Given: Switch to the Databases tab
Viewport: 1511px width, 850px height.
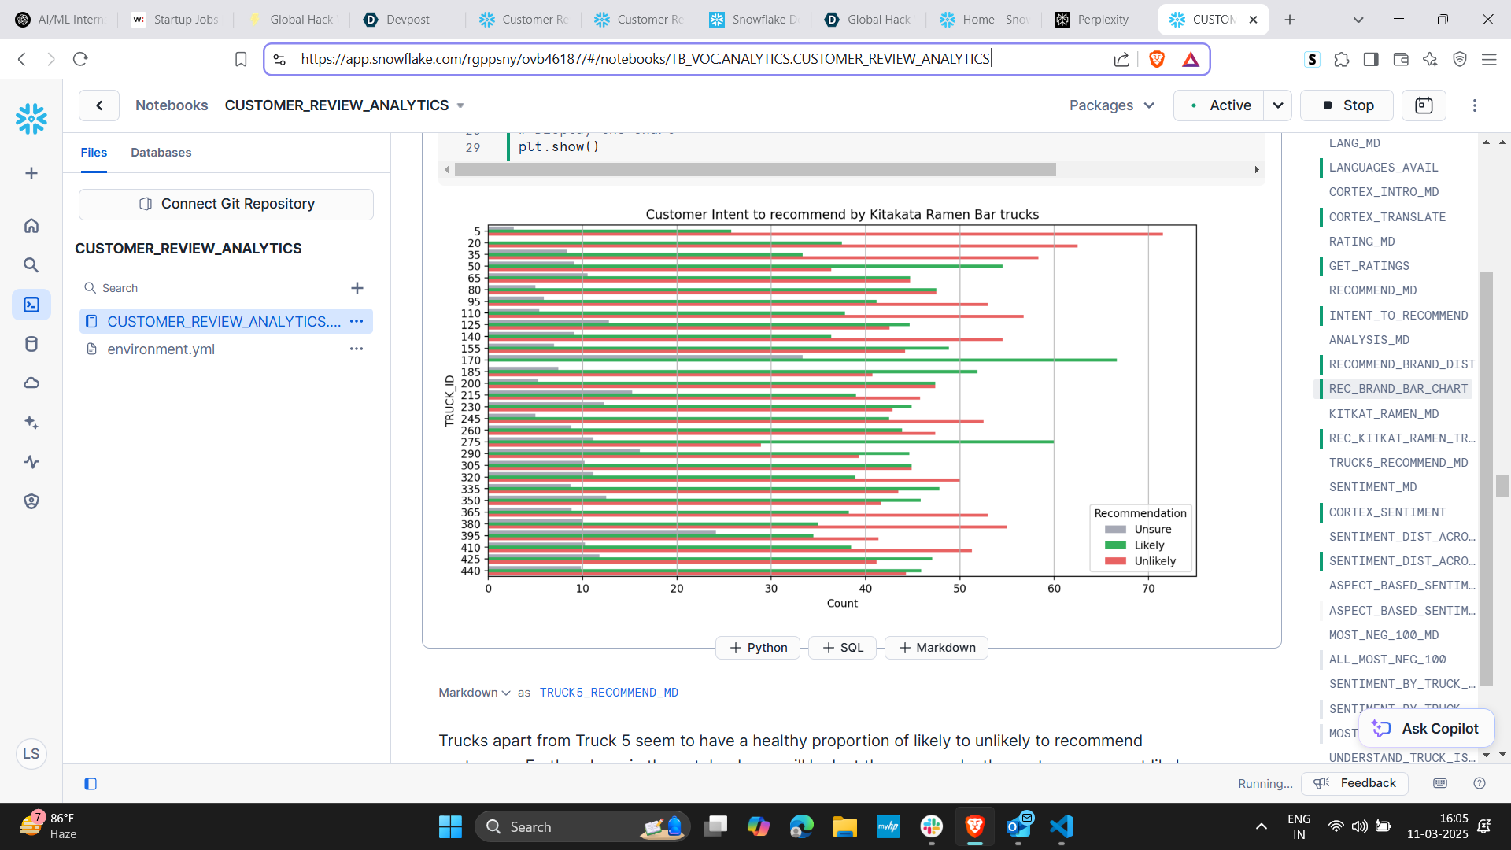Looking at the screenshot, I should [x=161, y=153].
